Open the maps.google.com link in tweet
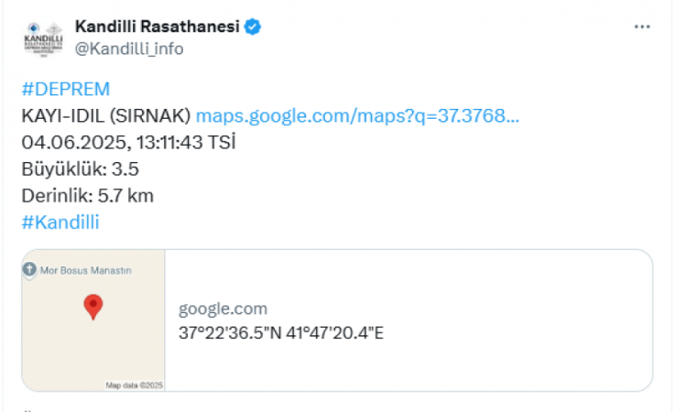 358,116
